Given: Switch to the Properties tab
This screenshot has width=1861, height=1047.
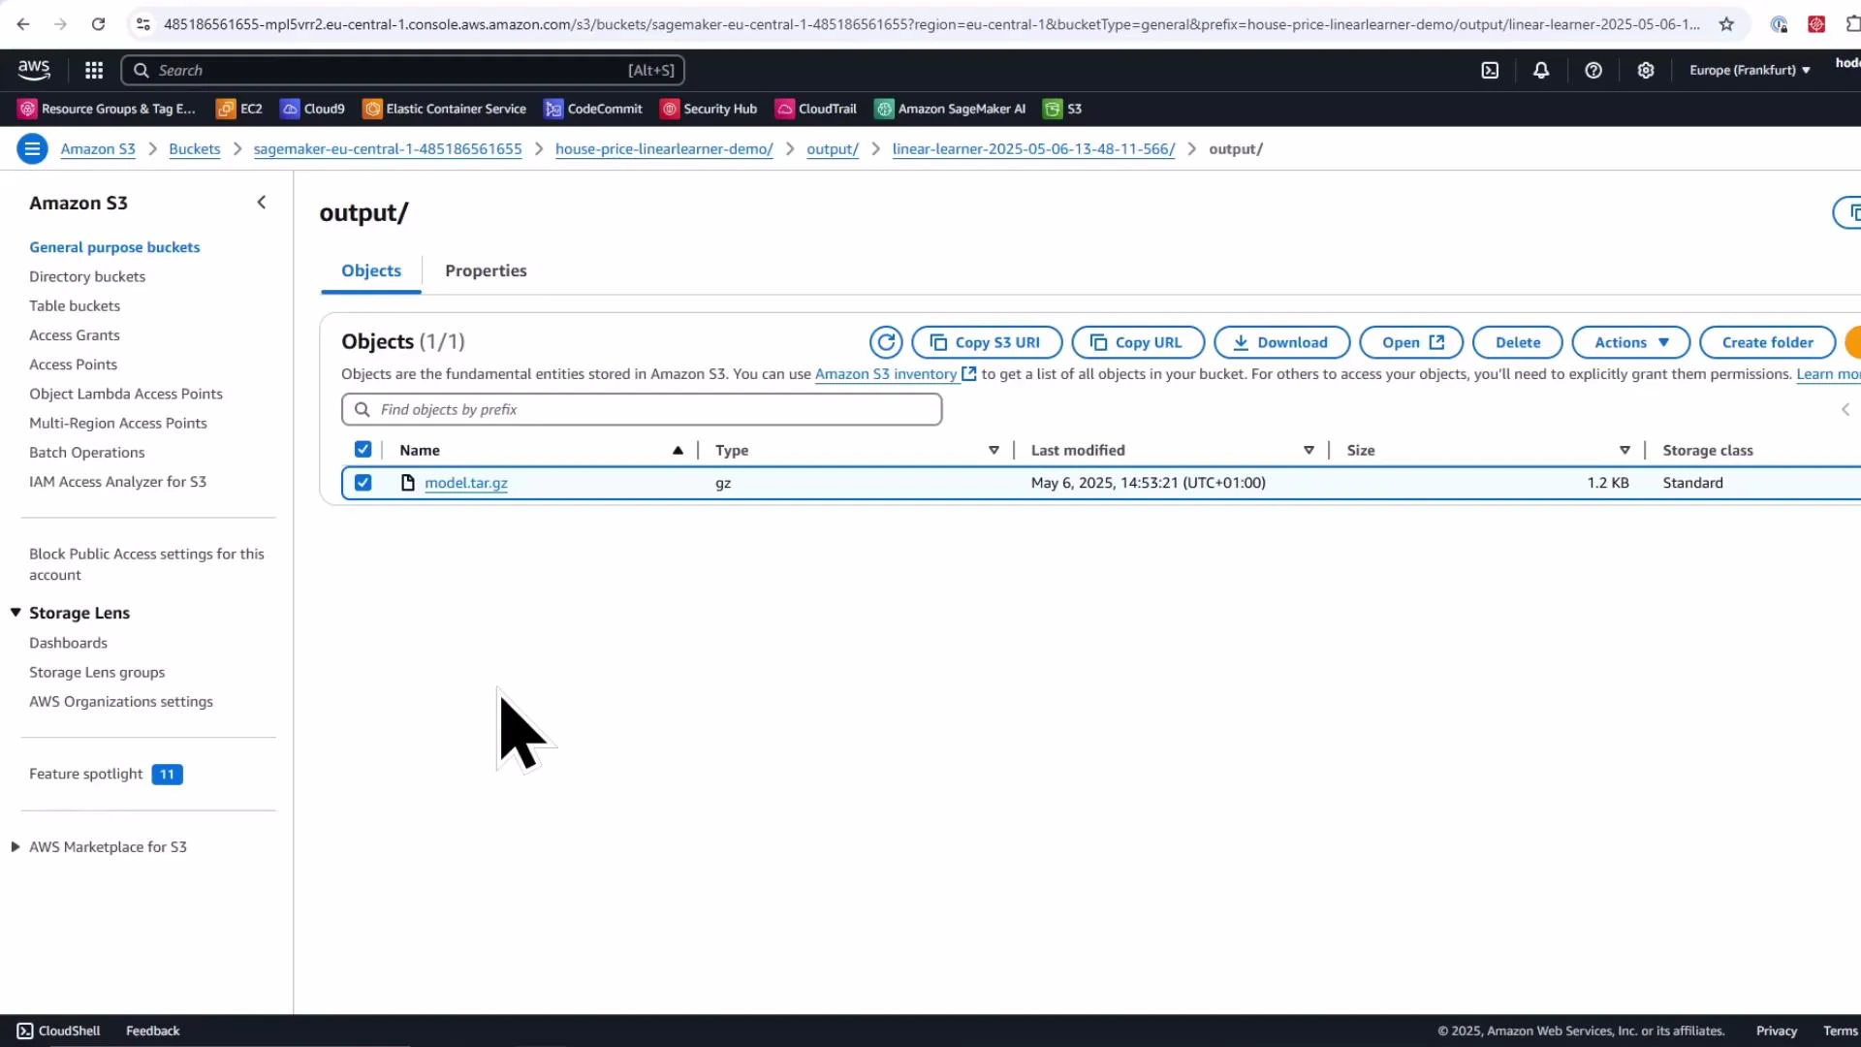Looking at the screenshot, I should pyautogui.click(x=486, y=270).
